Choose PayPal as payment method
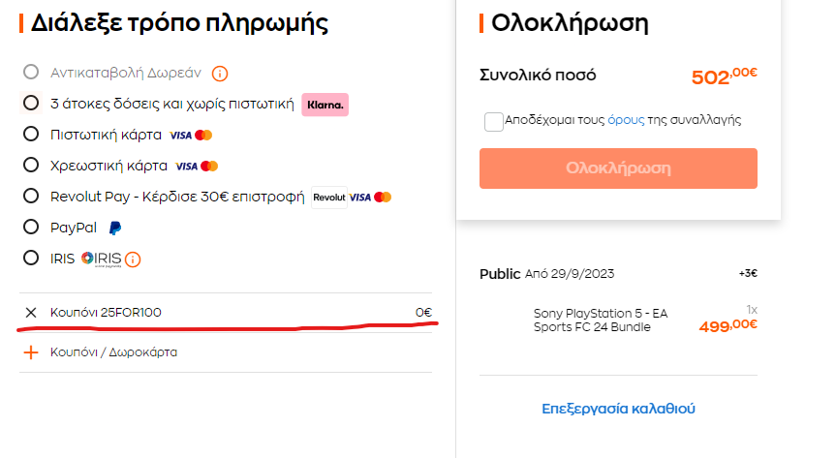The image size is (836, 458). tap(31, 228)
